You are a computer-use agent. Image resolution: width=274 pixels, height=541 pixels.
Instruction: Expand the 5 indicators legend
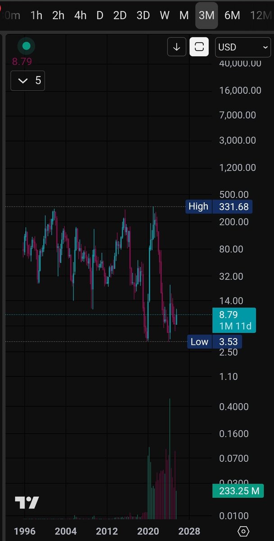click(x=28, y=81)
